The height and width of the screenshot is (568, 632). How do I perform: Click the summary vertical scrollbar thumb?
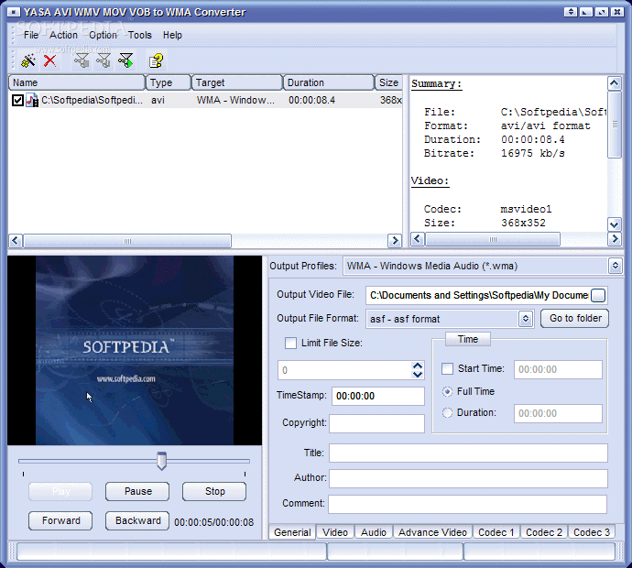pos(615,125)
